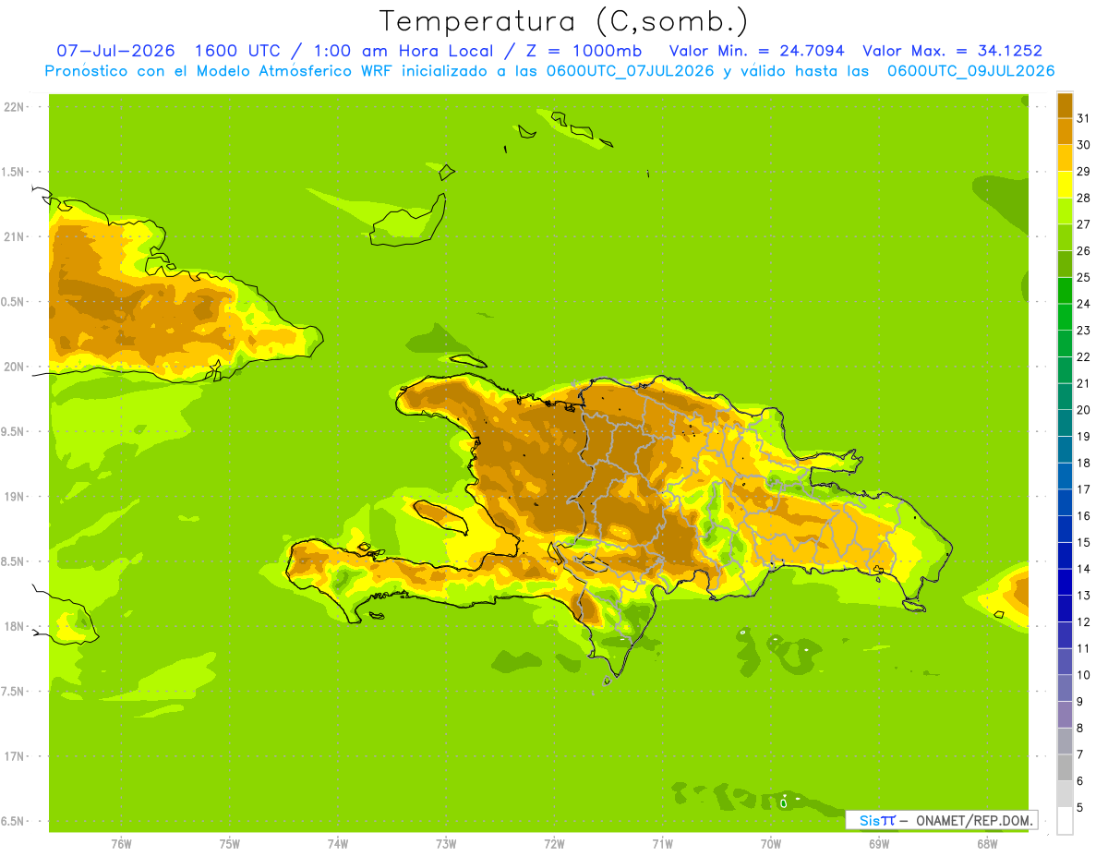1108x856 pixels.
Task: Click the '18N' latitude label
Action: (13, 626)
